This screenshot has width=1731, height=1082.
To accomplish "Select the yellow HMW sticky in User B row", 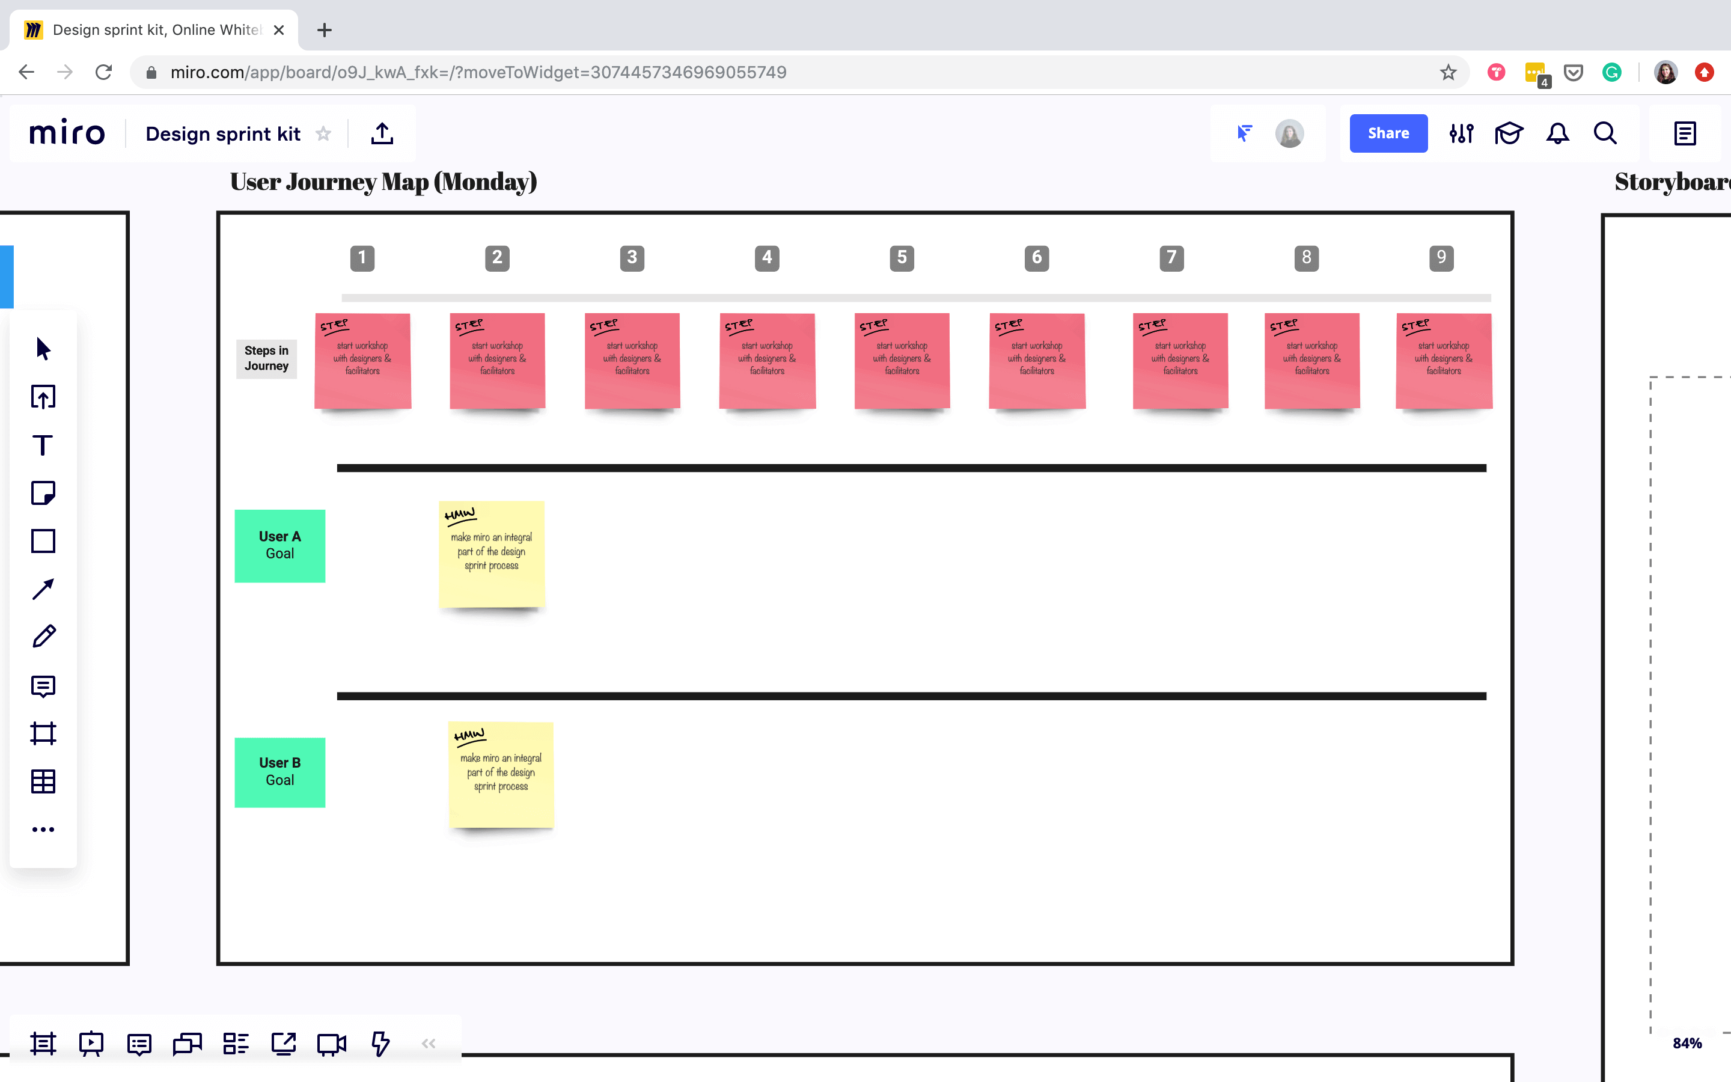I will 501,775.
